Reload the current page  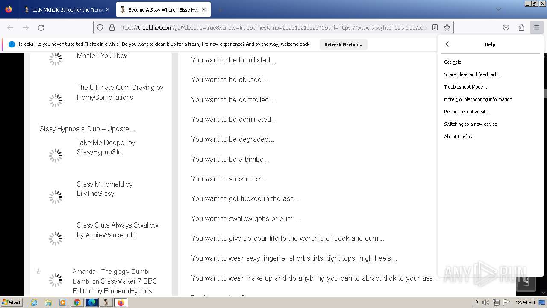point(41,27)
